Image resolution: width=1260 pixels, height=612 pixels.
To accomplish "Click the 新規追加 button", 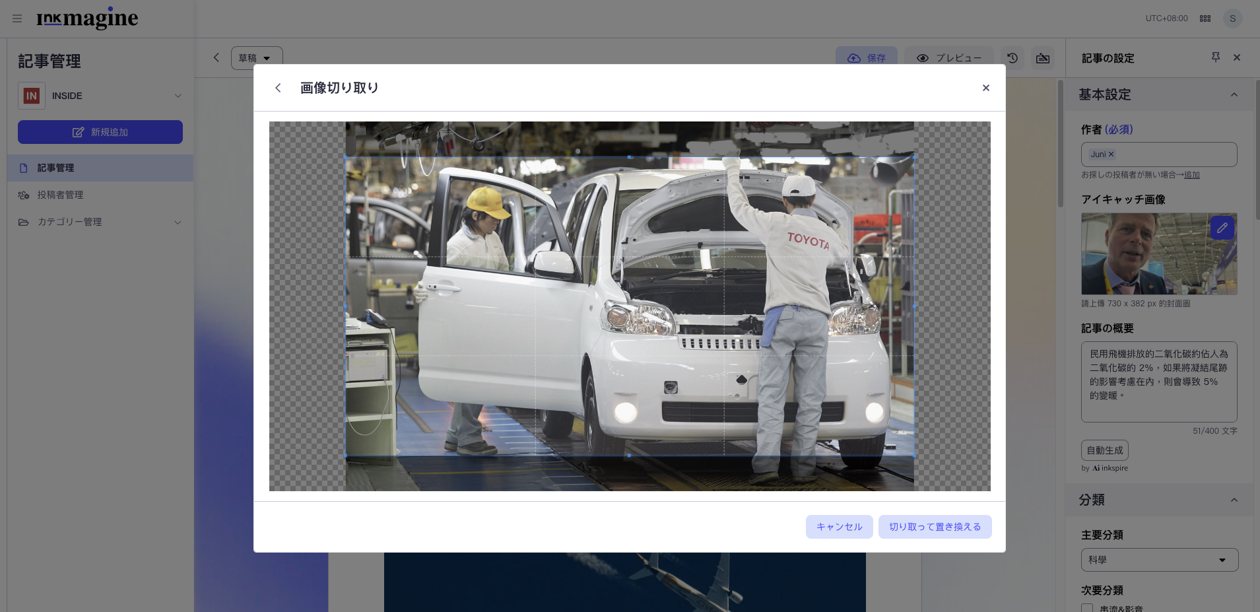I will [x=100, y=132].
